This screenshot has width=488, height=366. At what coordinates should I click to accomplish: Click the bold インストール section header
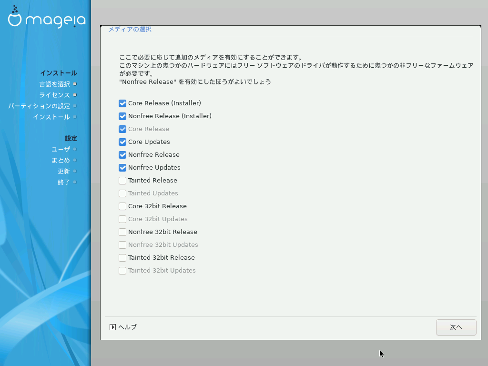(x=59, y=73)
